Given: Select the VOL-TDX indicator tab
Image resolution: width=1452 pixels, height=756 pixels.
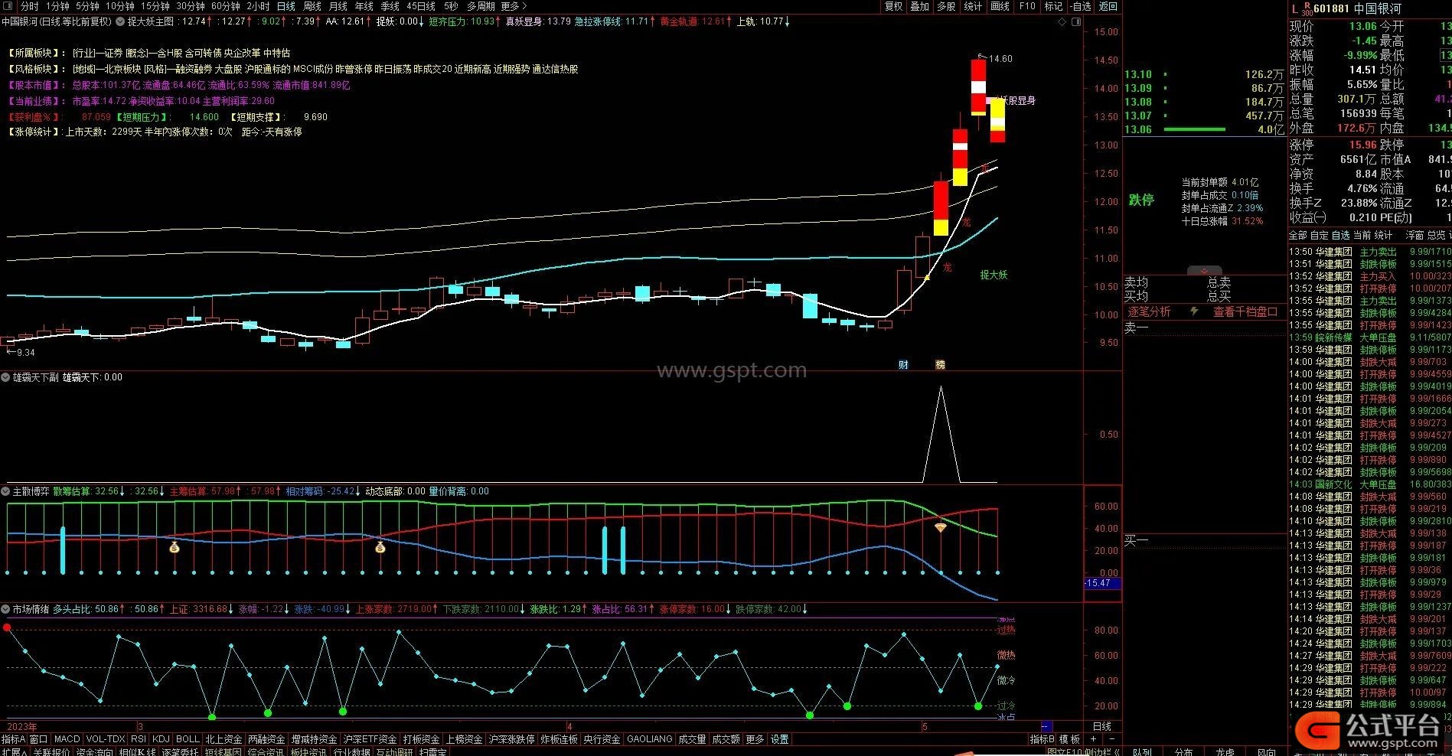Looking at the screenshot, I should 106,739.
